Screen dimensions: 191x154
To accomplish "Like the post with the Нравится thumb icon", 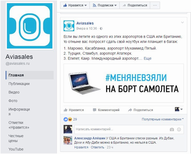I will point(65,110).
